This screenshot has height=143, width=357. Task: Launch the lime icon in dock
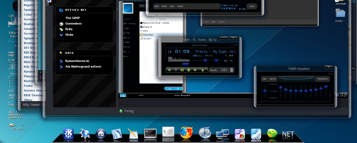pos(272,134)
